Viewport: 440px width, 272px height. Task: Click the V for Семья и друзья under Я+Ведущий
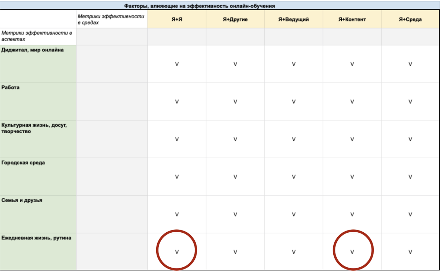pos(293,214)
